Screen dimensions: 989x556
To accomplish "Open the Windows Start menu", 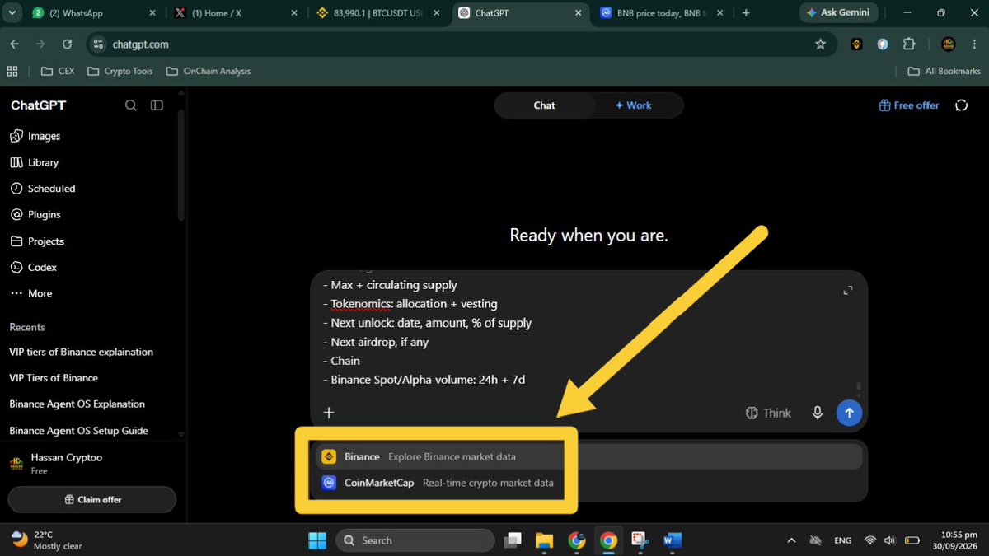I will [317, 540].
